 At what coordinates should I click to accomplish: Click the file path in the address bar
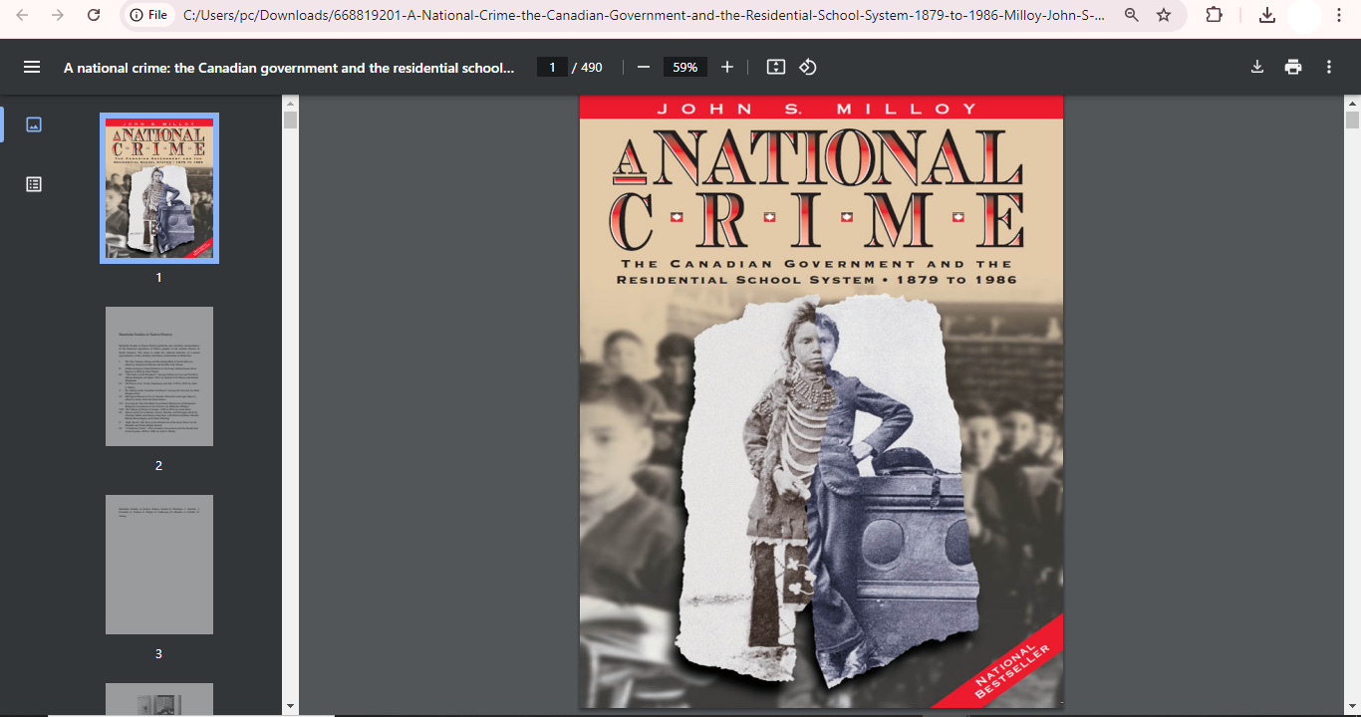click(644, 15)
